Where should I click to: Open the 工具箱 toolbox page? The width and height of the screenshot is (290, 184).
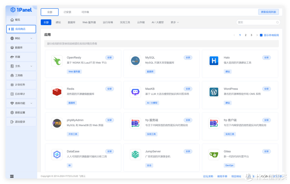pos(21,75)
